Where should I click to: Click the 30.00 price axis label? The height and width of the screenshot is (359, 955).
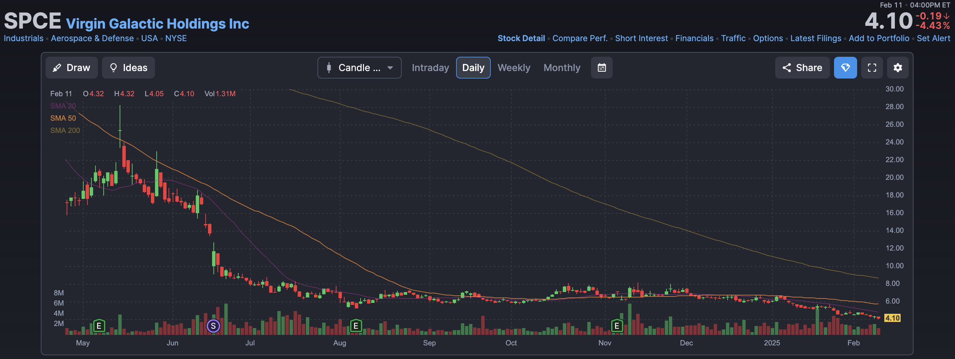click(894, 89)
